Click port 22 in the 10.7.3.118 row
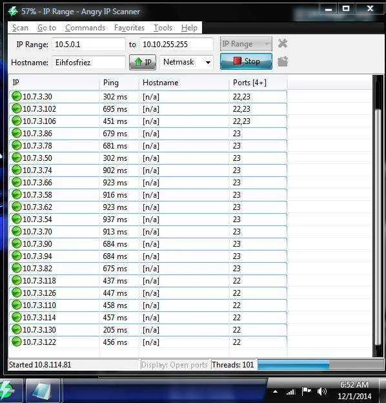This screenshot has width=386, height=403. coord(236,281)
